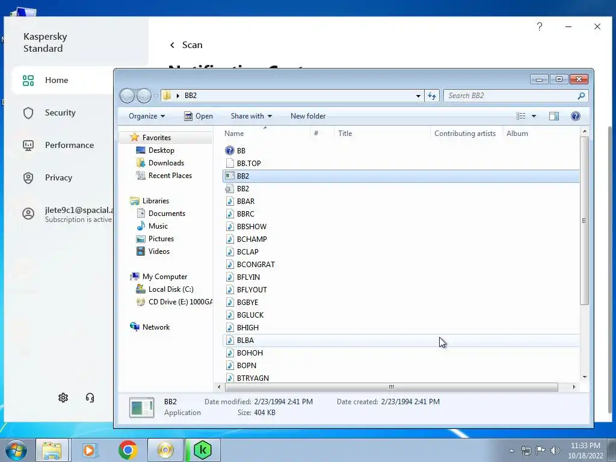Open the Windows Start menu
This screenshot has width=616, height=462.
coord(16,450)
